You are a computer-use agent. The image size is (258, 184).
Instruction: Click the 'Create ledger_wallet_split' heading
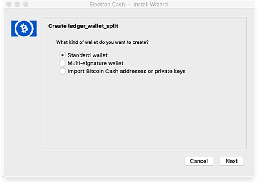click(x=83, y=26)
